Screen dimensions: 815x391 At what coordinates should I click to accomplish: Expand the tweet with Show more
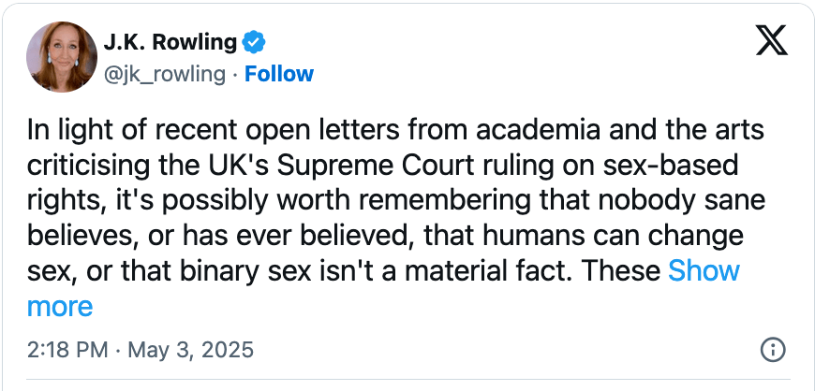703,271
